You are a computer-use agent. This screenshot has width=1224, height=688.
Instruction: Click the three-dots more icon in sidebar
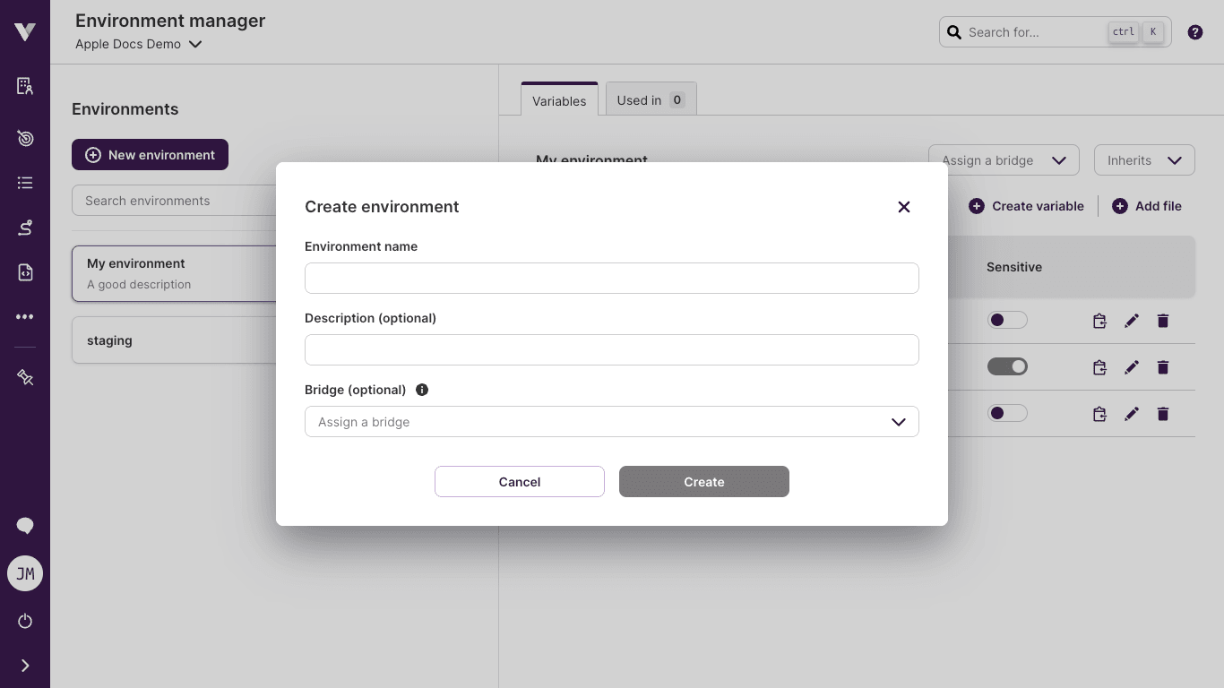pyautogui.click(x=25, y=316)
